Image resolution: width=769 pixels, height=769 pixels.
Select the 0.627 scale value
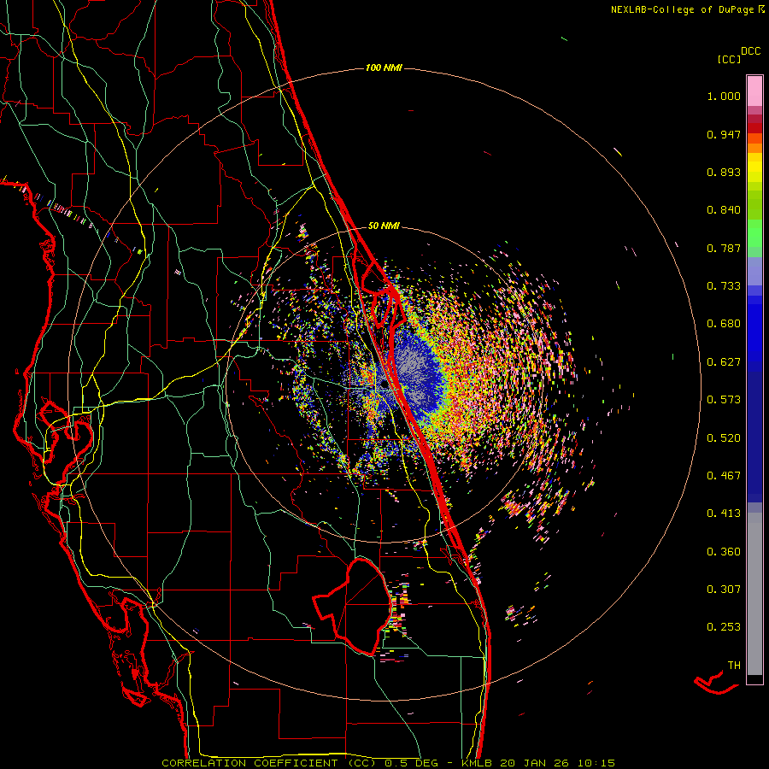[x=724, y=362]
